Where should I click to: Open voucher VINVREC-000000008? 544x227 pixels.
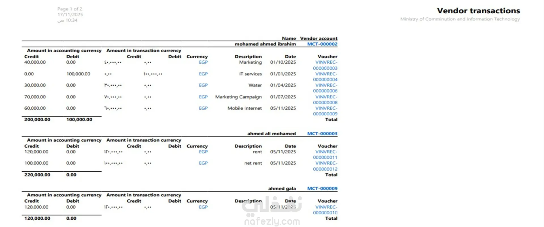tap(325, 100)
